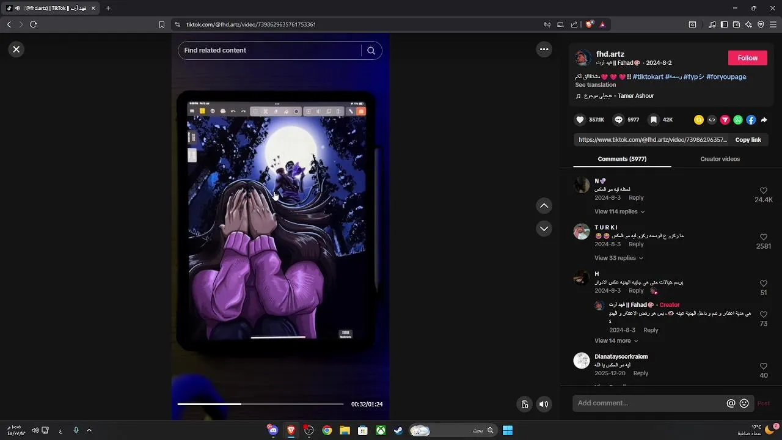Click Copy link button
The image size is (782, 440).
click(x=748, y=140)
